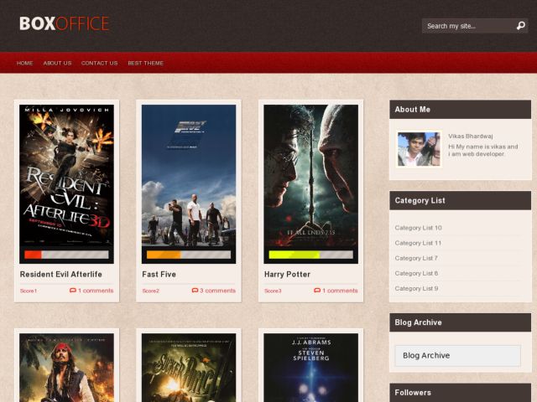Click the Score2 label link

[151, 291]
